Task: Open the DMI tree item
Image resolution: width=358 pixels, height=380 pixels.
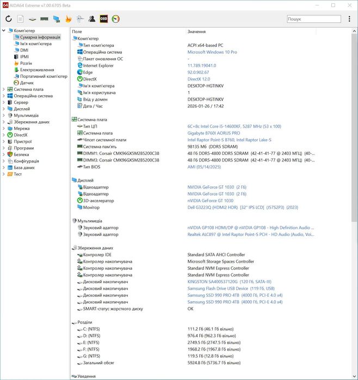Action: [x=21, y=50]
